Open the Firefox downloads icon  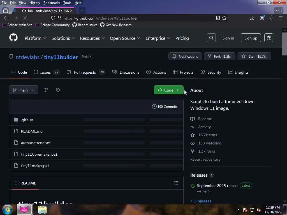point(252,18)
